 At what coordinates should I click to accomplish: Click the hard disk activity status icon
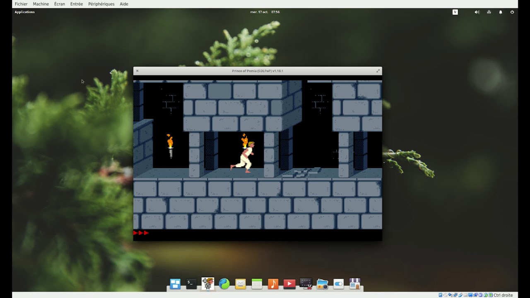[x=441, y=295]
